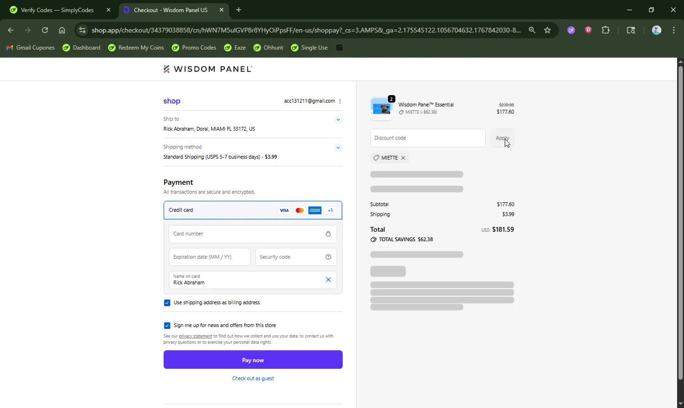This screenshot has height=408, width=684.
Task: Open the Eaze bookmark
Action: 235,47
